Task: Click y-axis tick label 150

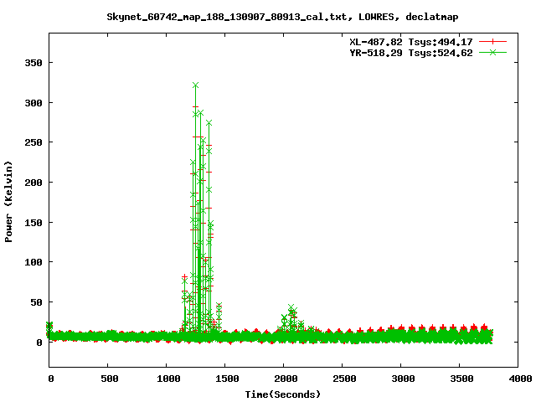Action: click(x=33, y=223)
